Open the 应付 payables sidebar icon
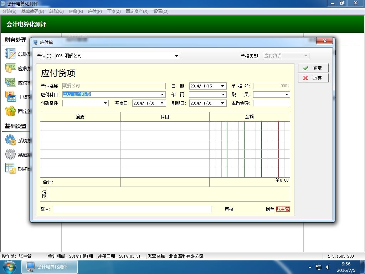This screenshot has height=274, width=365. pos(10,82)
